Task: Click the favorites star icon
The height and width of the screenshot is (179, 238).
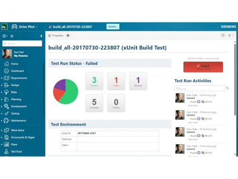Action: pyautogui.click(x=12, y=36)
